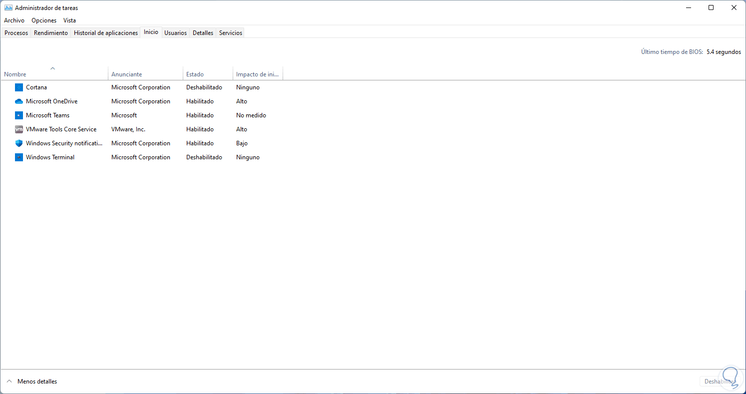Screen dimensions: 746x394
Task: Open the Detalles tab
Action: click(203, 33)
